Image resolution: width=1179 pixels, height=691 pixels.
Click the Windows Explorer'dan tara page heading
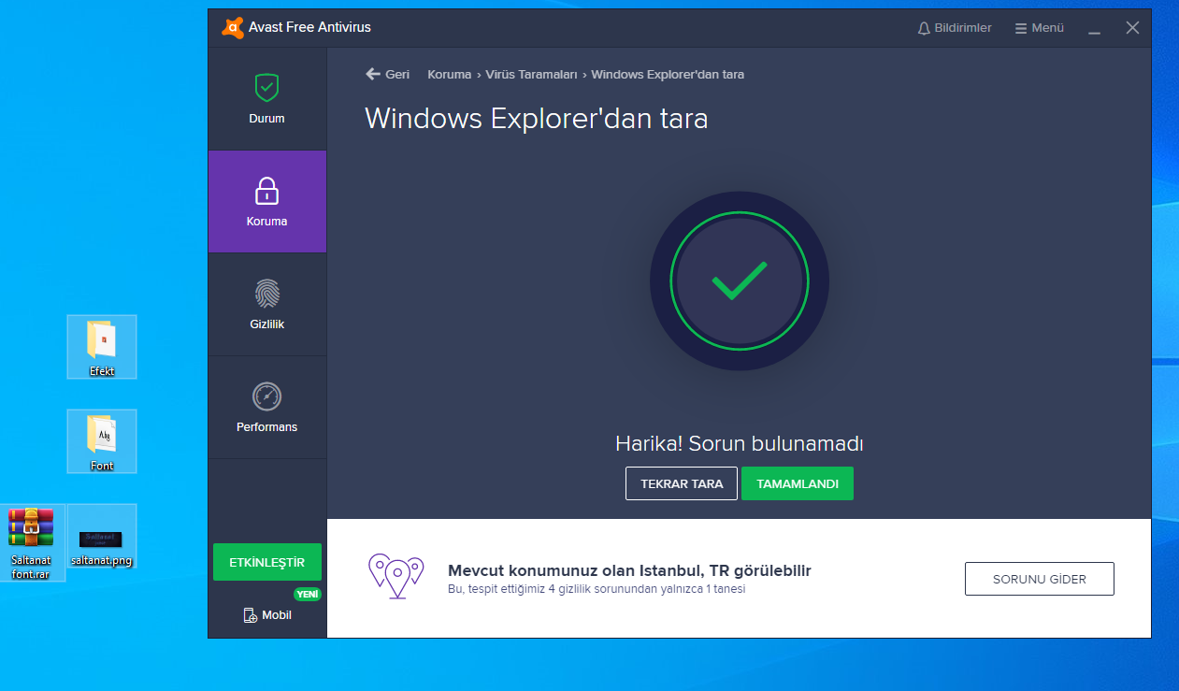[x=537, y=119]
